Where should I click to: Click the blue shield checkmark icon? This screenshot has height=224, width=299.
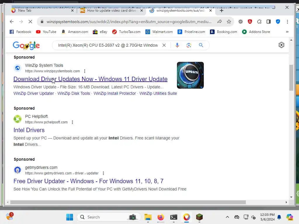[278, 22]
